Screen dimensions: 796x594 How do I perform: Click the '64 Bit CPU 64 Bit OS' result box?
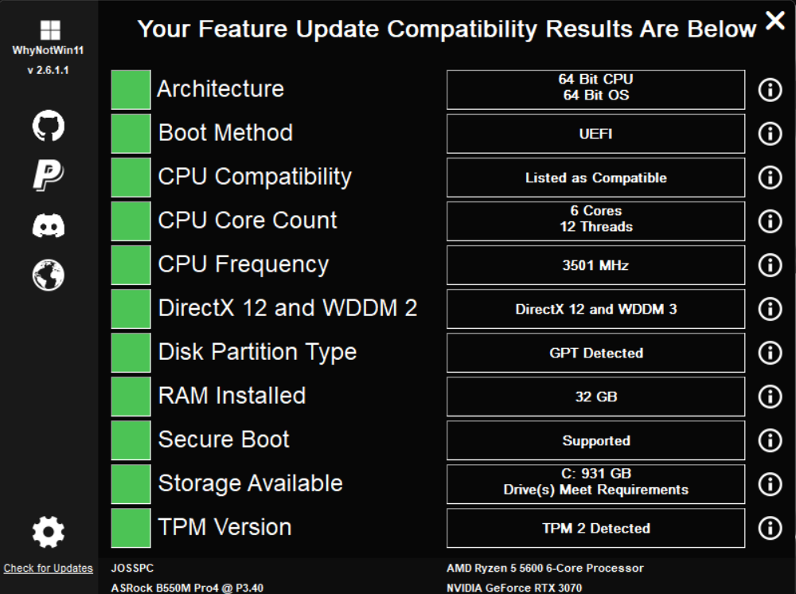tap(596, 90)
